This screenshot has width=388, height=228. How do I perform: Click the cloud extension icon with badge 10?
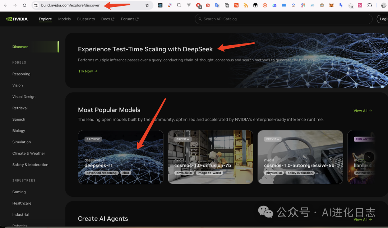tap(351, 5)
